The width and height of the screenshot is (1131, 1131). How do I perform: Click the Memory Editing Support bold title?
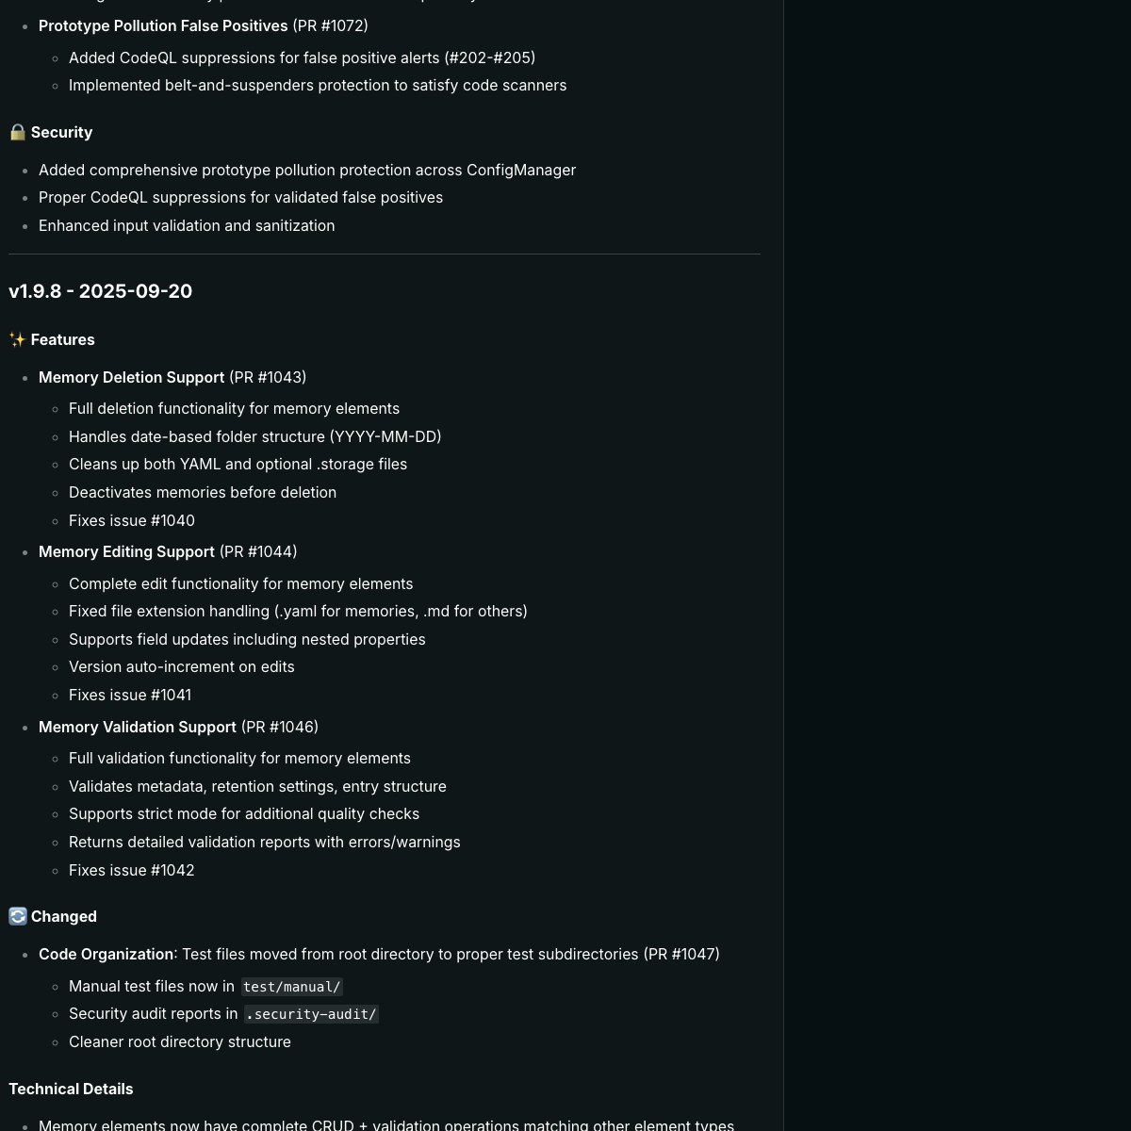[x=126, y=552]
